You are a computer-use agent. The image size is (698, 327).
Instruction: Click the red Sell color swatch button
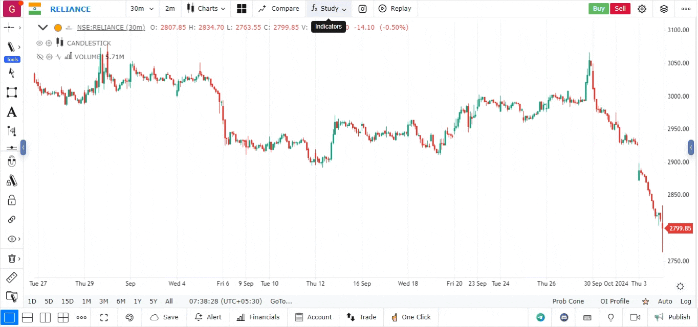click(620, 9)
